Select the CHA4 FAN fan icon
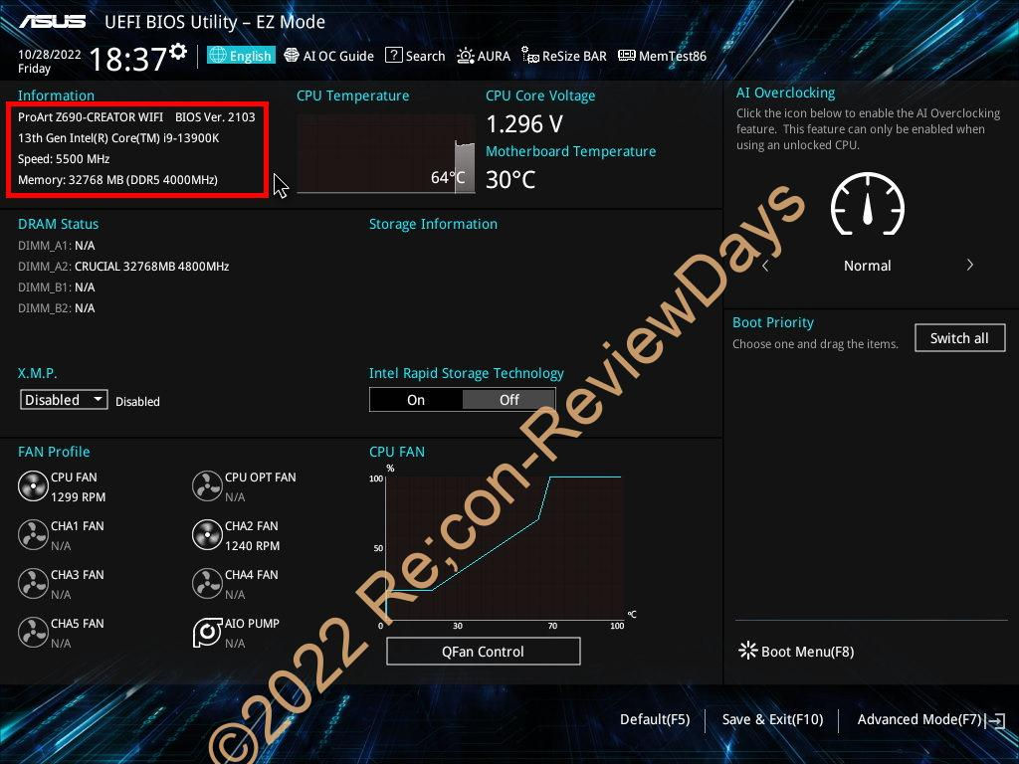 207,583
